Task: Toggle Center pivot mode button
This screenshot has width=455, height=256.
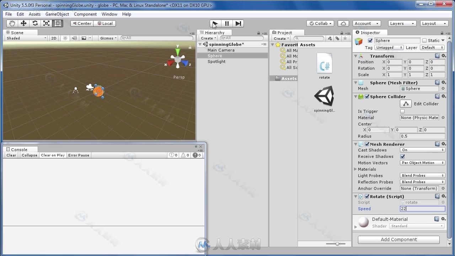Action: tap(82, 23)
